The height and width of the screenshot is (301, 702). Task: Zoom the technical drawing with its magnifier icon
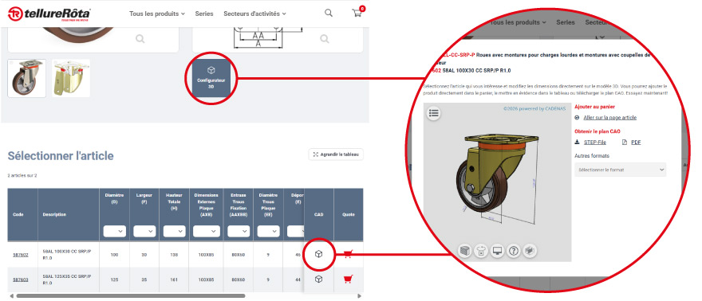coord(325,39)
